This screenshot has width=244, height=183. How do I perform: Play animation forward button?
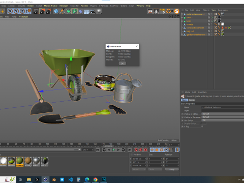(113, 150)
